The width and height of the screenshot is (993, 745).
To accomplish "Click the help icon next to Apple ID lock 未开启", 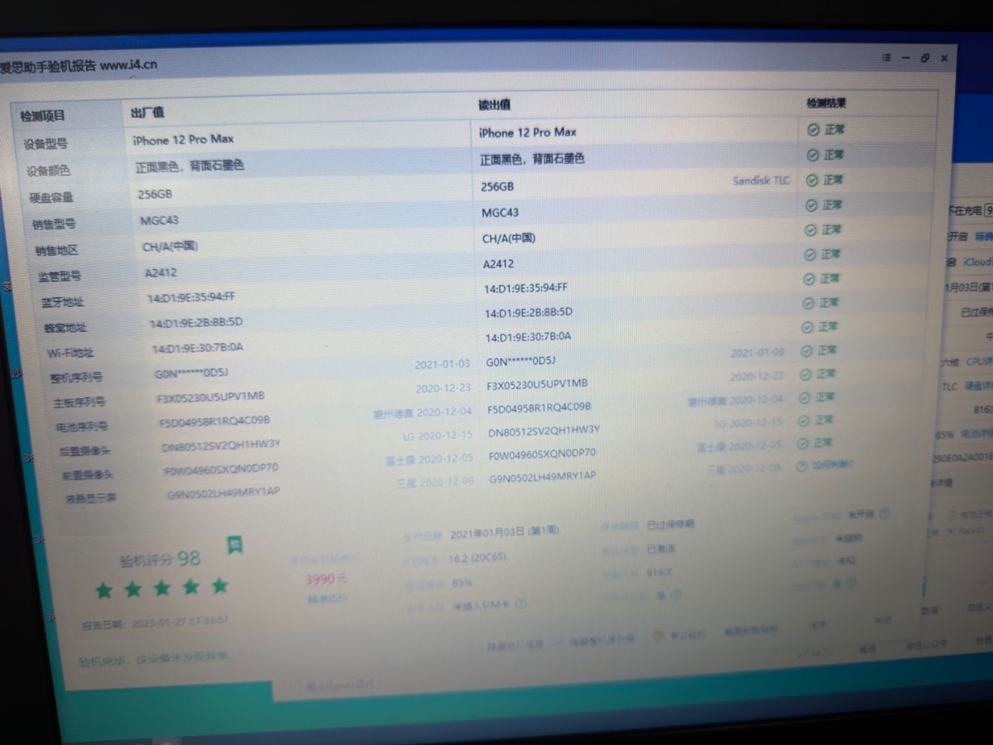I will click(x=885, y=514).
